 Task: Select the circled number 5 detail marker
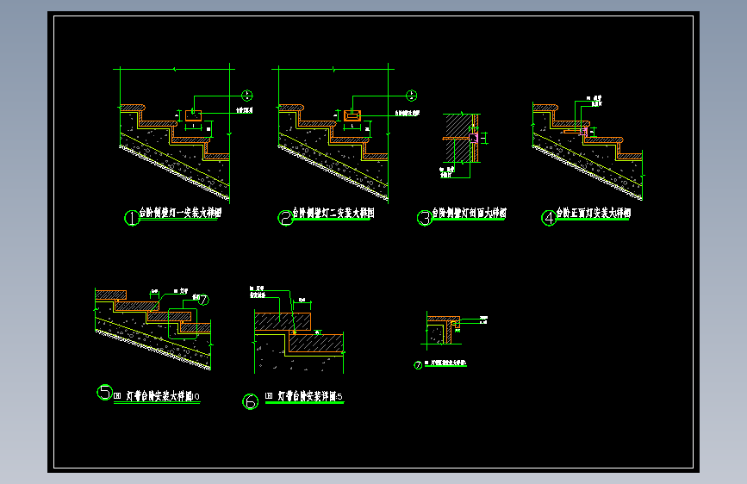point(104,393)
